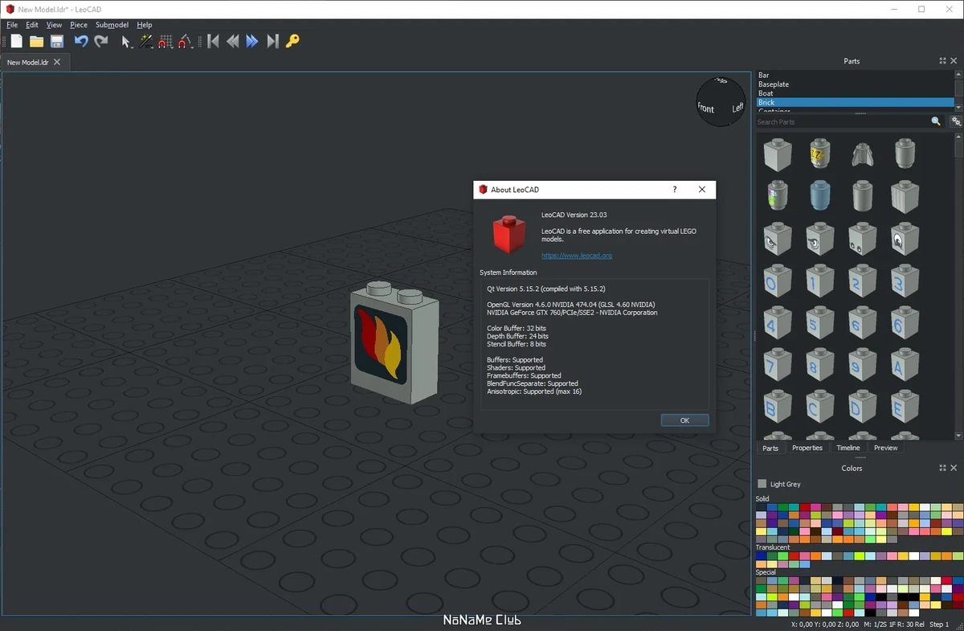Click the view sphere orientation widget

(721, 102)
